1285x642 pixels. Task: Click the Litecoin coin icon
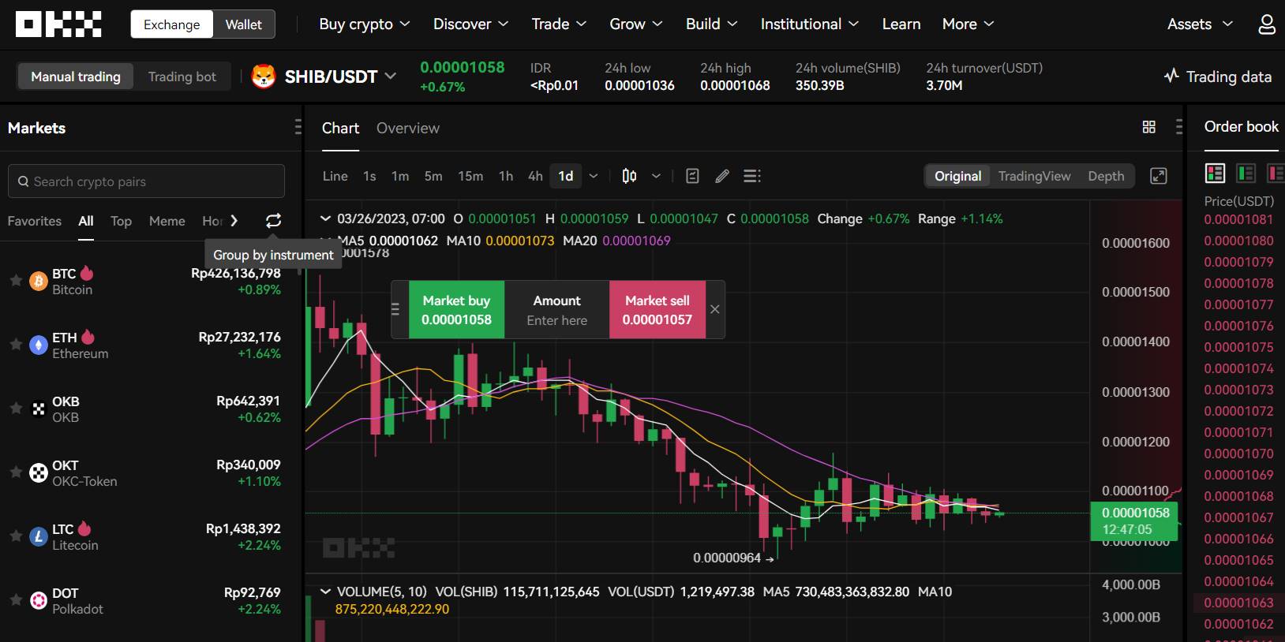pos(39,536)
